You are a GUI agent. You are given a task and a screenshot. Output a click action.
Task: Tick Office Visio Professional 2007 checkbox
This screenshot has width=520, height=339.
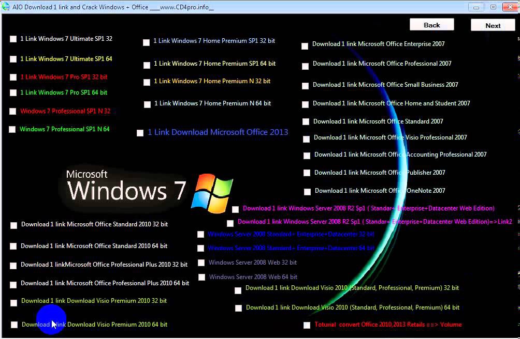click(x=307, y=139)
